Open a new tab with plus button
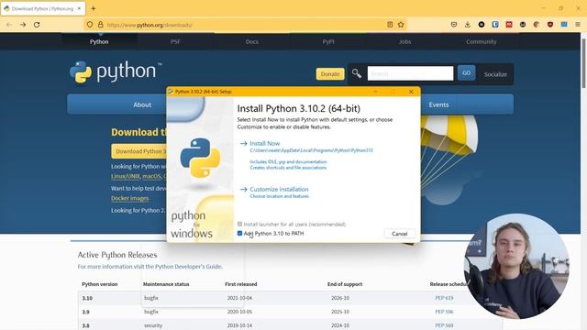 tap(94, 8)
